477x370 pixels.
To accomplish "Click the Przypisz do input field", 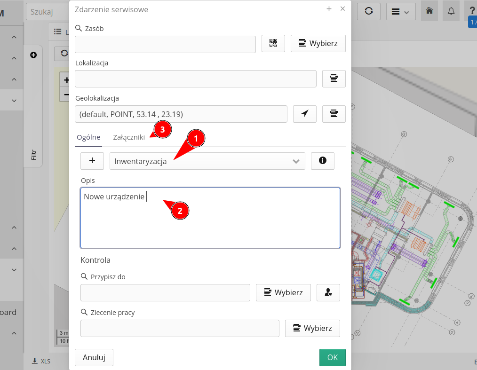I will 165,292.
